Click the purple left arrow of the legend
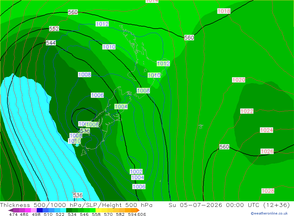This screenshot has height=216, width=294. [11, 210]
